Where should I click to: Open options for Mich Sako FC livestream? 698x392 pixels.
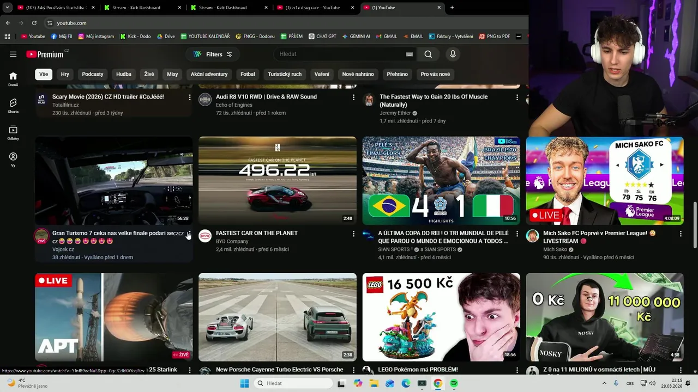[681, 234]
